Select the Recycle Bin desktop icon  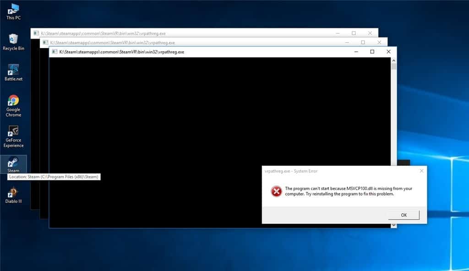[x=13, y=42]
